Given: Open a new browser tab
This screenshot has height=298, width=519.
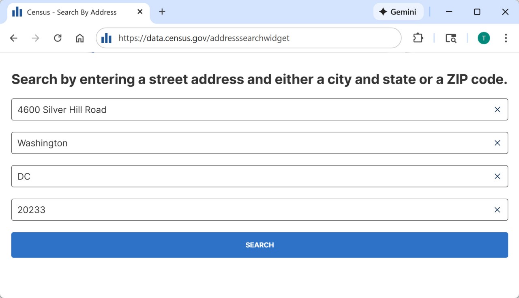Looking at the screenshot, I should click(x=162, y=12).
